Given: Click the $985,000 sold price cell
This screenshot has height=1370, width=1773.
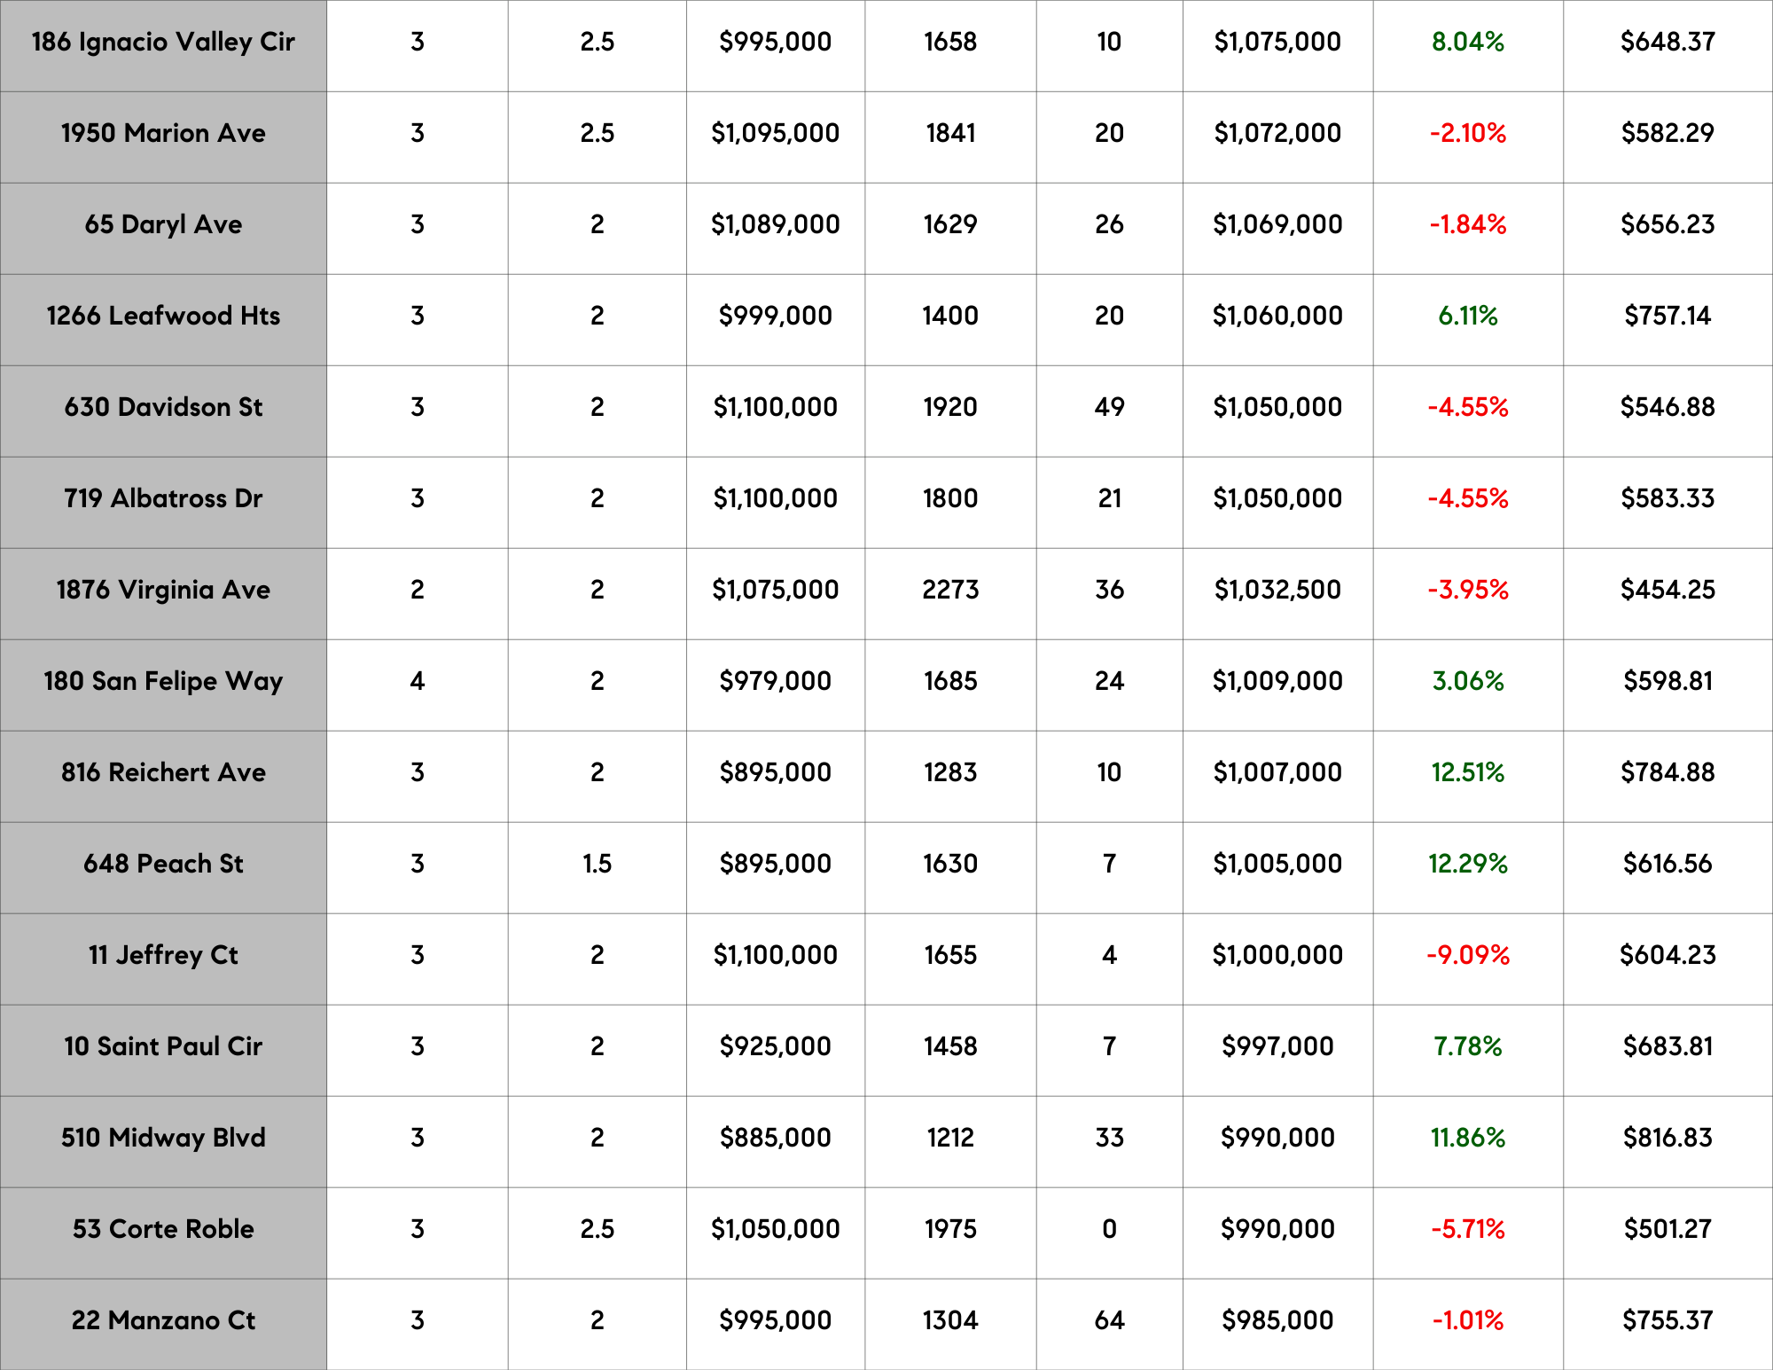Looking at the screenshot, I should coord(1277,1321).
